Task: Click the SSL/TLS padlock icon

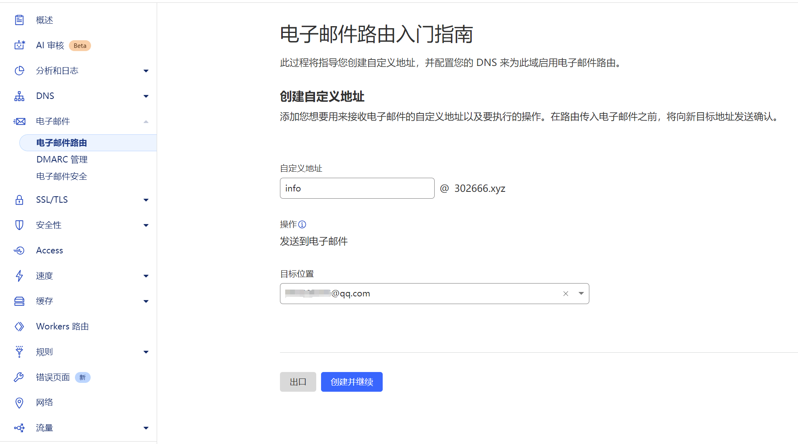Action: click(x=19, y=199)
